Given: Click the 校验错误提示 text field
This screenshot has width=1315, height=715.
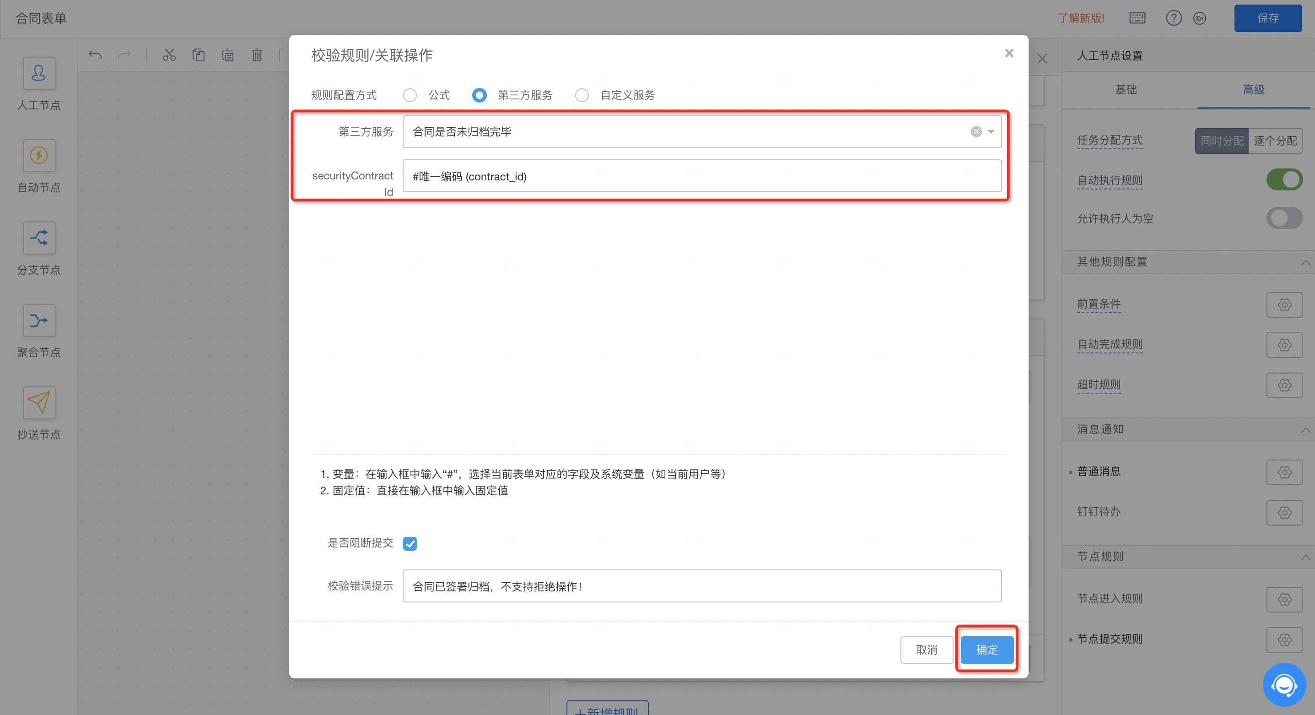Looking at the screenshot, I should (x=701, y=586).
